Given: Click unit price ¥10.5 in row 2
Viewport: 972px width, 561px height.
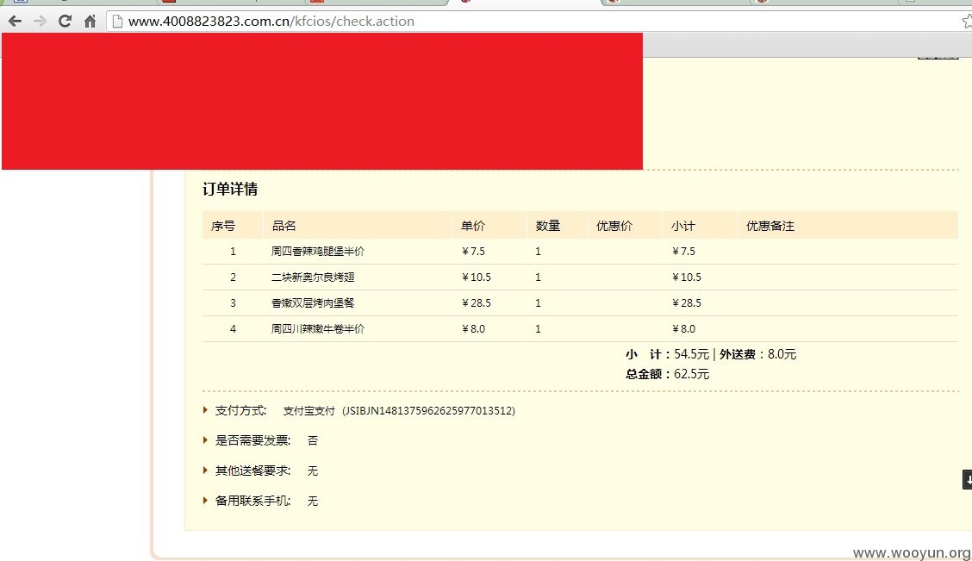Looking at the screenshot, I should click(477, 277).
